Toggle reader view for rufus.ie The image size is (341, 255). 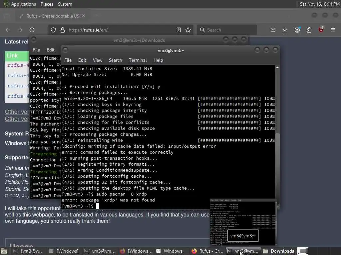(x=179, y=30)
